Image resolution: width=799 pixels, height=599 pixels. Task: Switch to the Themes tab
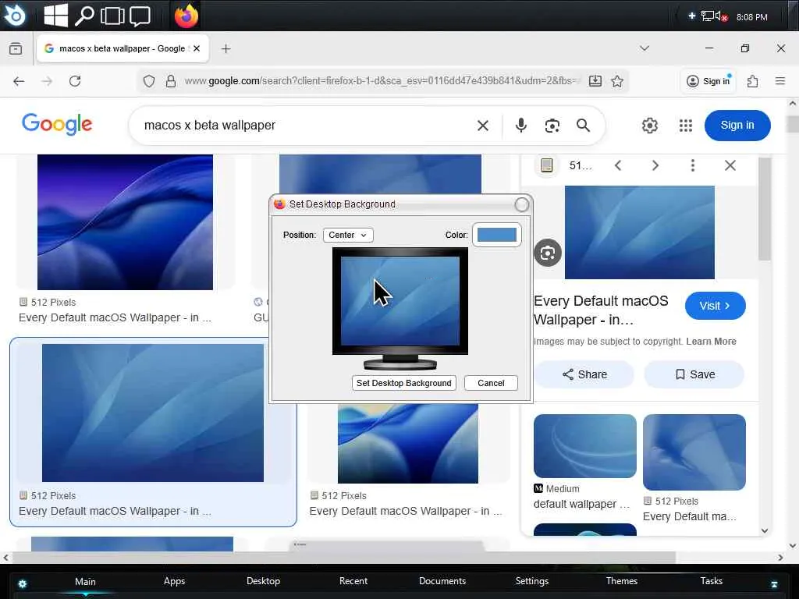[622, 581]
